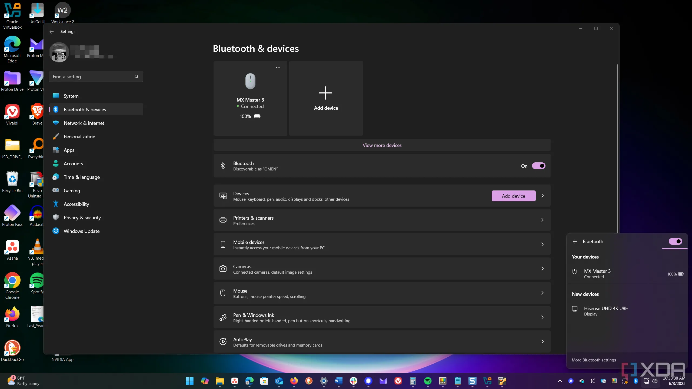Click the MX Master 3 mouse thumbnail

(250, 81)
